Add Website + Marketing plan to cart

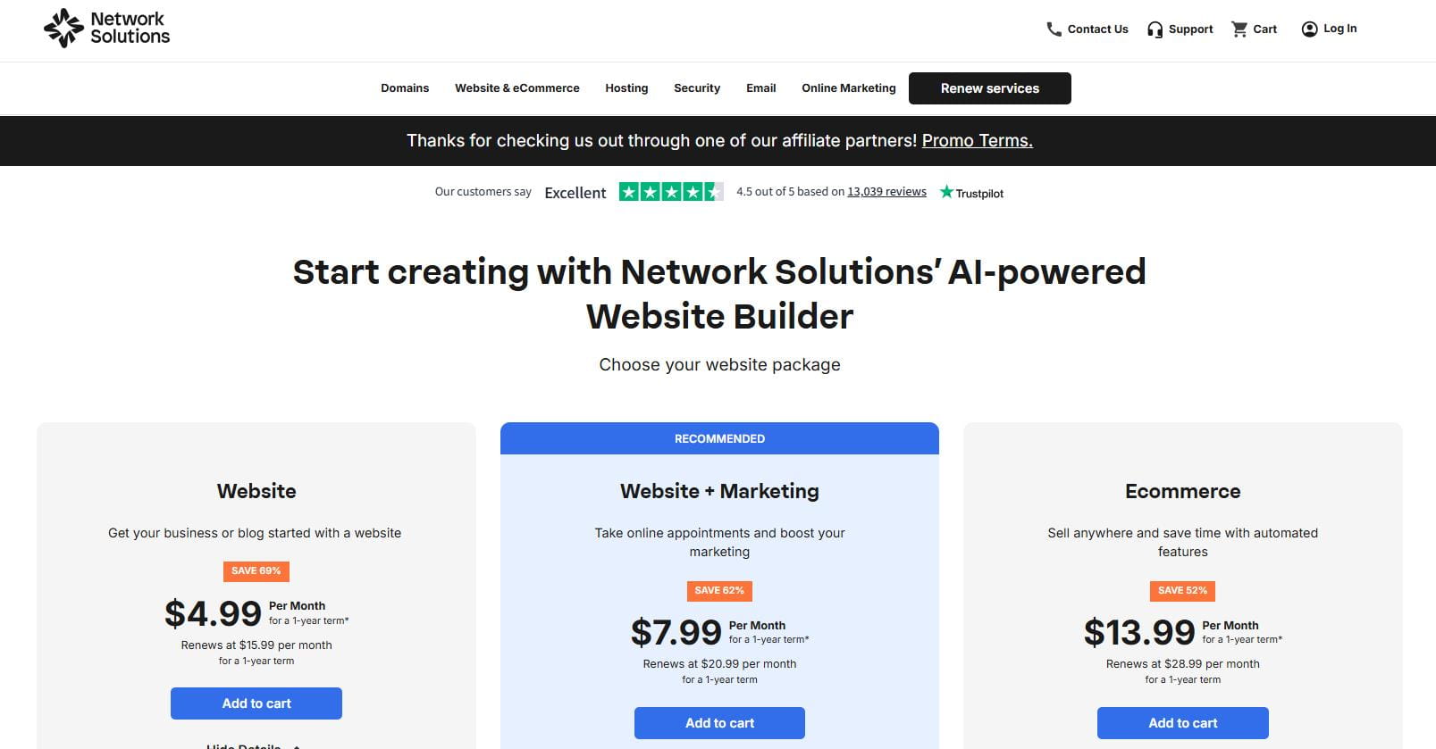point(719,723)
